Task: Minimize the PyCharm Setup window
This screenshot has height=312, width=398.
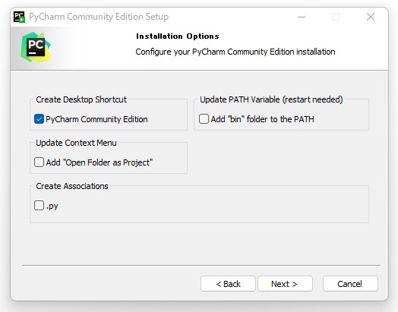Action: pyautogui.click(x=302, y=17)
